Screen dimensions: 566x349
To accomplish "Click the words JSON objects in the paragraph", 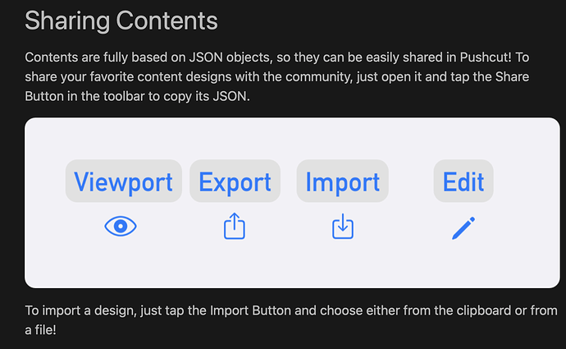I will (x=231, y=57).
